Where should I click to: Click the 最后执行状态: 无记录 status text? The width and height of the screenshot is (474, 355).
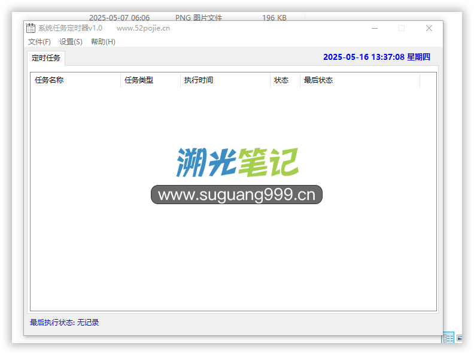(x=65, y=323)
